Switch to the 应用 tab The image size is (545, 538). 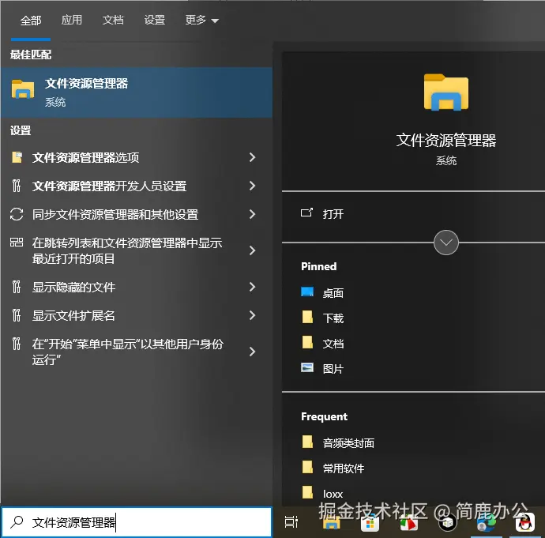coord(72,20)
